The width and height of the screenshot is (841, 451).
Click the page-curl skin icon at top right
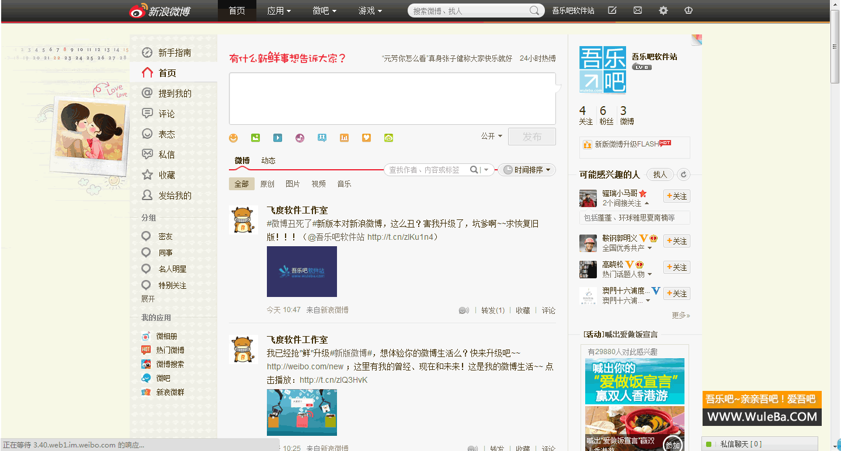point(696,40)
